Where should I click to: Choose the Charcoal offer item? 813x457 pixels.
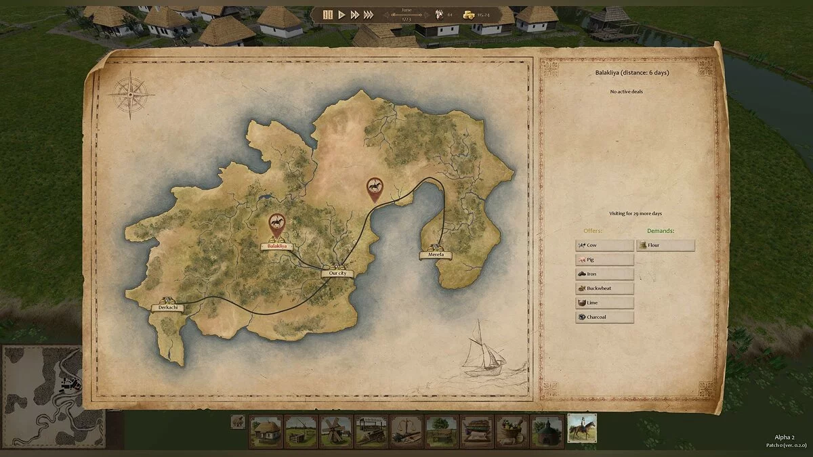pyautogui.click(x=604, y=317)
